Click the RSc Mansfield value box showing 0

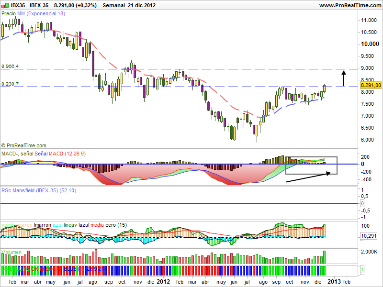(362, 203)
